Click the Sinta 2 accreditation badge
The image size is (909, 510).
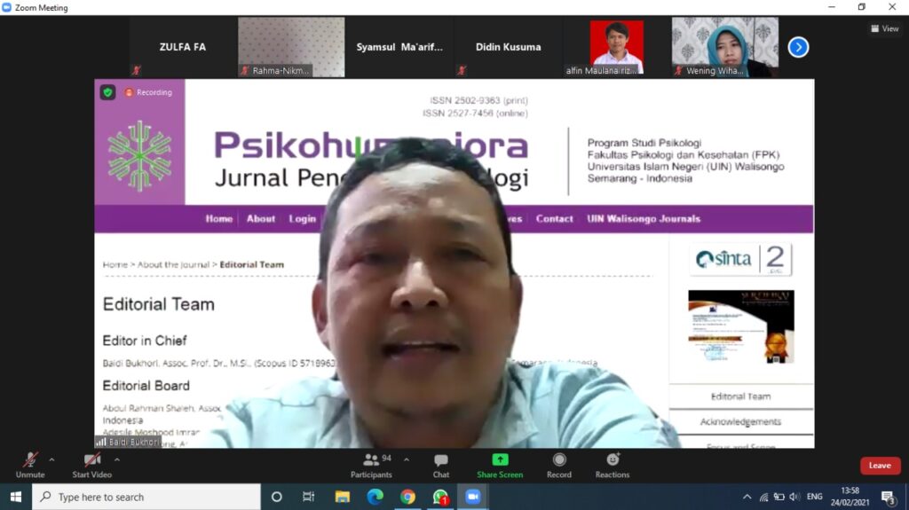(x=741, y=258)
